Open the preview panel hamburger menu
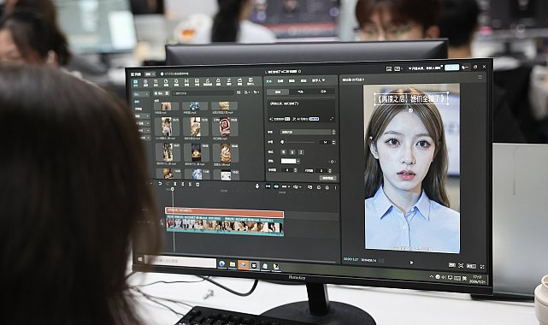The image size is (548, 325). coord(480,77)
